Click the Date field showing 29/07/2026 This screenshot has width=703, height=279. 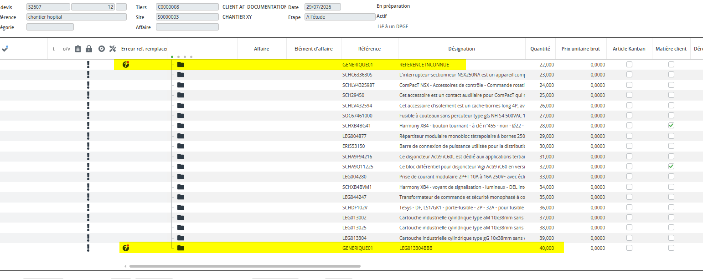coord(323,7)
